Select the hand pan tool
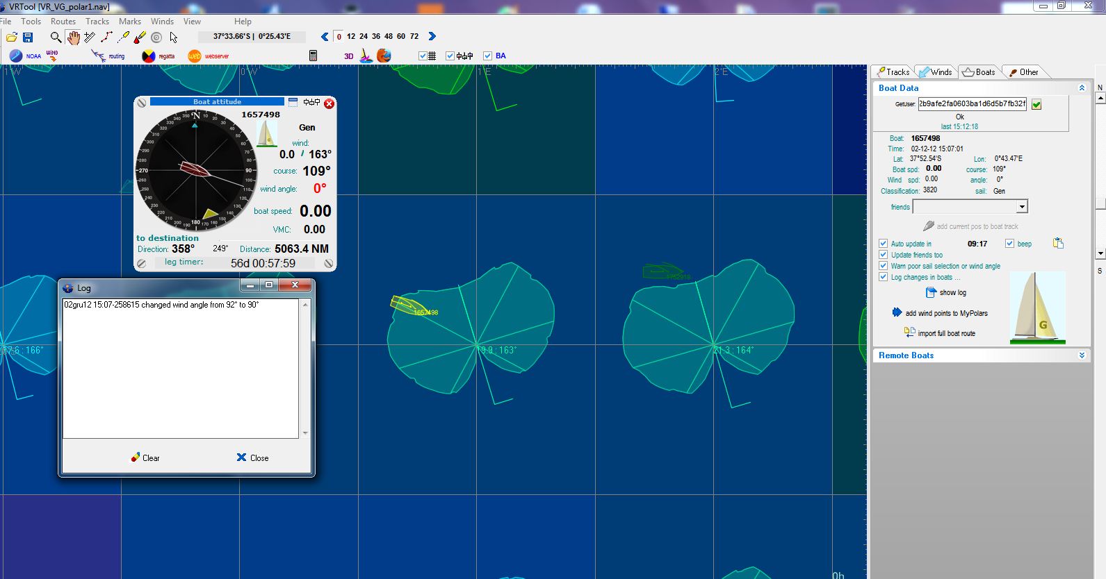The height and width of the screenshot is (579, 1106). tap(73, 37)
